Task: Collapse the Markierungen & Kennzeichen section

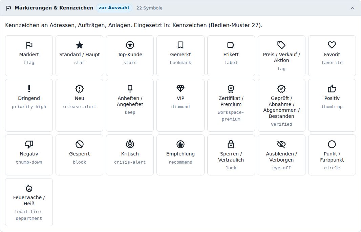Action: click(x=353, y=8)
